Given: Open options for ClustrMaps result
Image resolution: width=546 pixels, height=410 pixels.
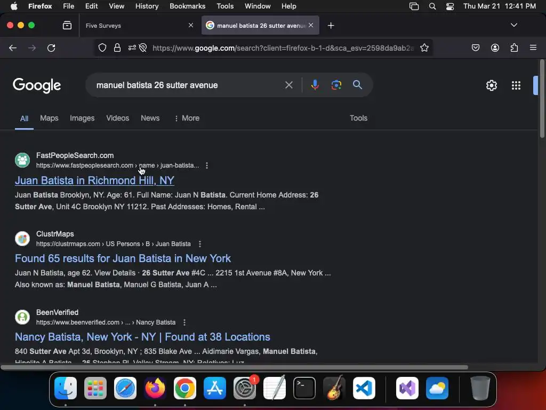Looking at the screenshot, I should pos(200,244).
